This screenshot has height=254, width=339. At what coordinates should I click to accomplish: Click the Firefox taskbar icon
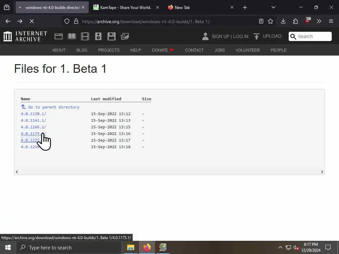[147, 247]
